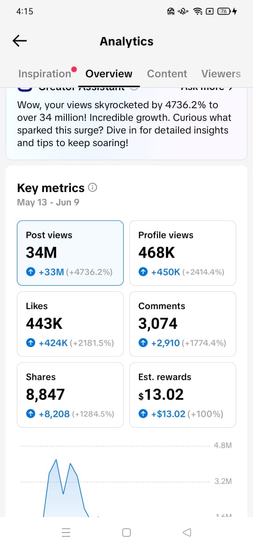This screenshot has width=253, height=548.
Task: Open the Content tab
Action: click(x=167, y=74)
